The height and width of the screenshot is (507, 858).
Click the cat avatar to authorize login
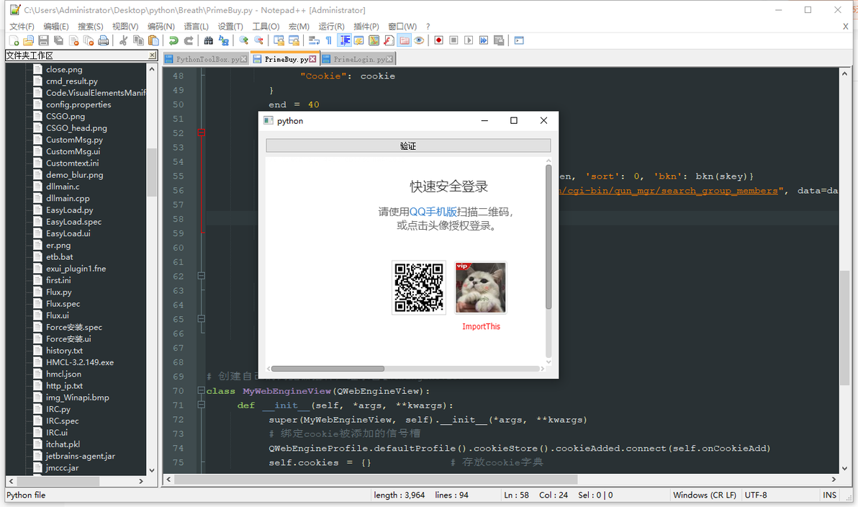tap(480, 288)
